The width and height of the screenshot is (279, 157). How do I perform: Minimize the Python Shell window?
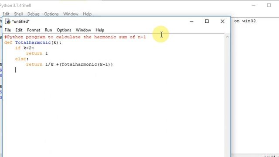pos(254,5)
